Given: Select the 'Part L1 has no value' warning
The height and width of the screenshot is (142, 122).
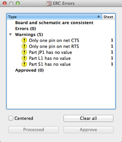Looking at the screenshot, I should click(x=61, y=58).
